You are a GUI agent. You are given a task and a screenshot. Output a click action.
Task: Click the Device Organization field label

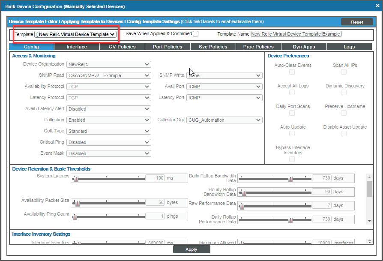[43, 64]
